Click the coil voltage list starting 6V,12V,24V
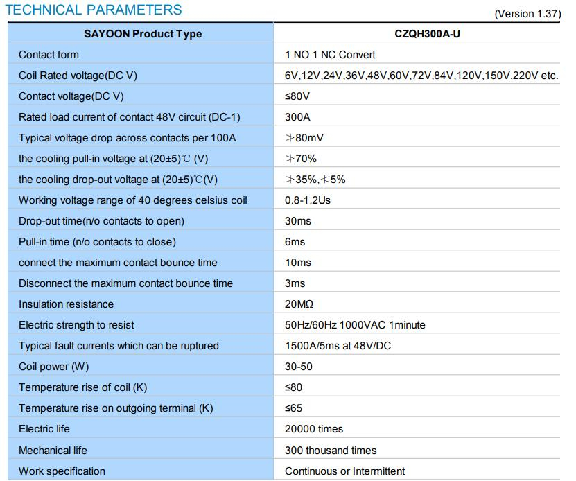Screen dimensions: 576x481 421,76
